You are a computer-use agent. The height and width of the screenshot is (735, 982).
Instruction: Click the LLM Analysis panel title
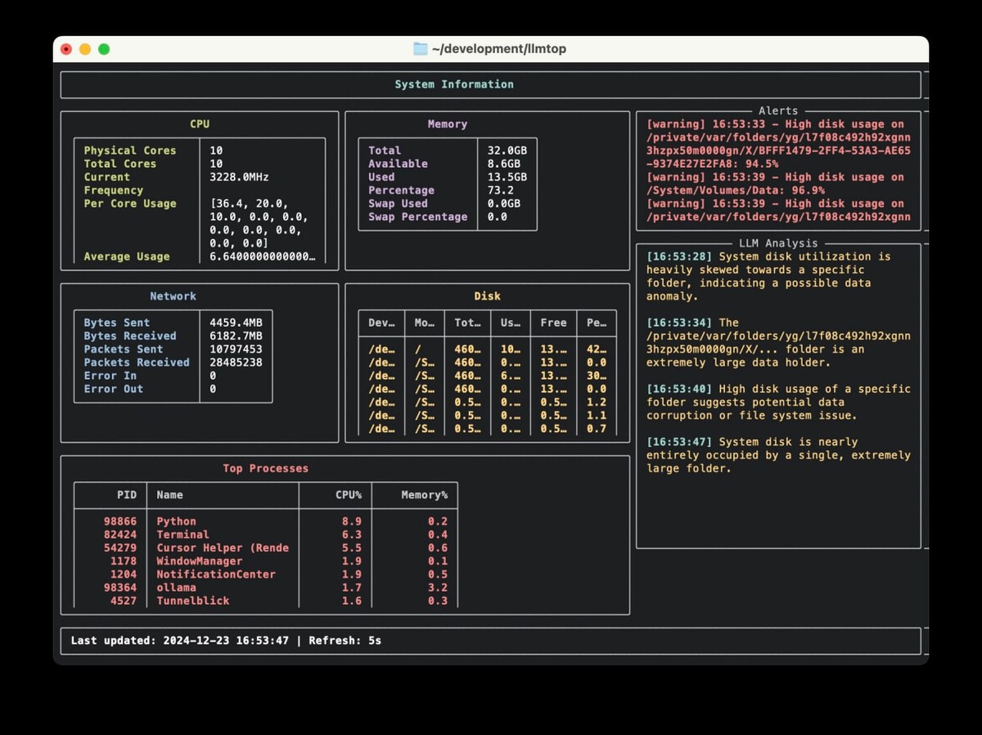(x=777, y=243)
